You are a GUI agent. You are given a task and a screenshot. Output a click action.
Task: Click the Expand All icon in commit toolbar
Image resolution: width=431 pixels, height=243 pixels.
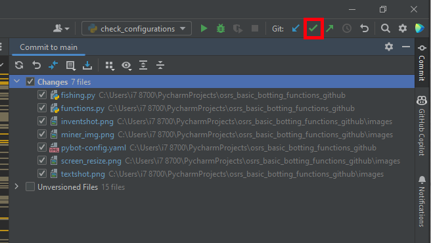tap(143, 65)
